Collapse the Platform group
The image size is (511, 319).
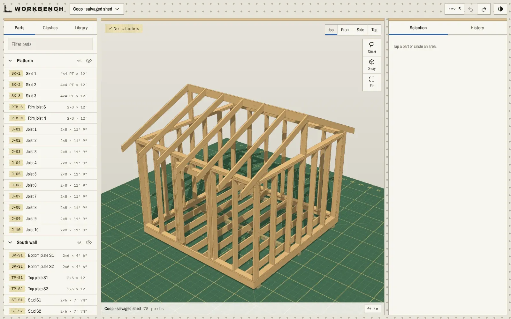(10, 61)
